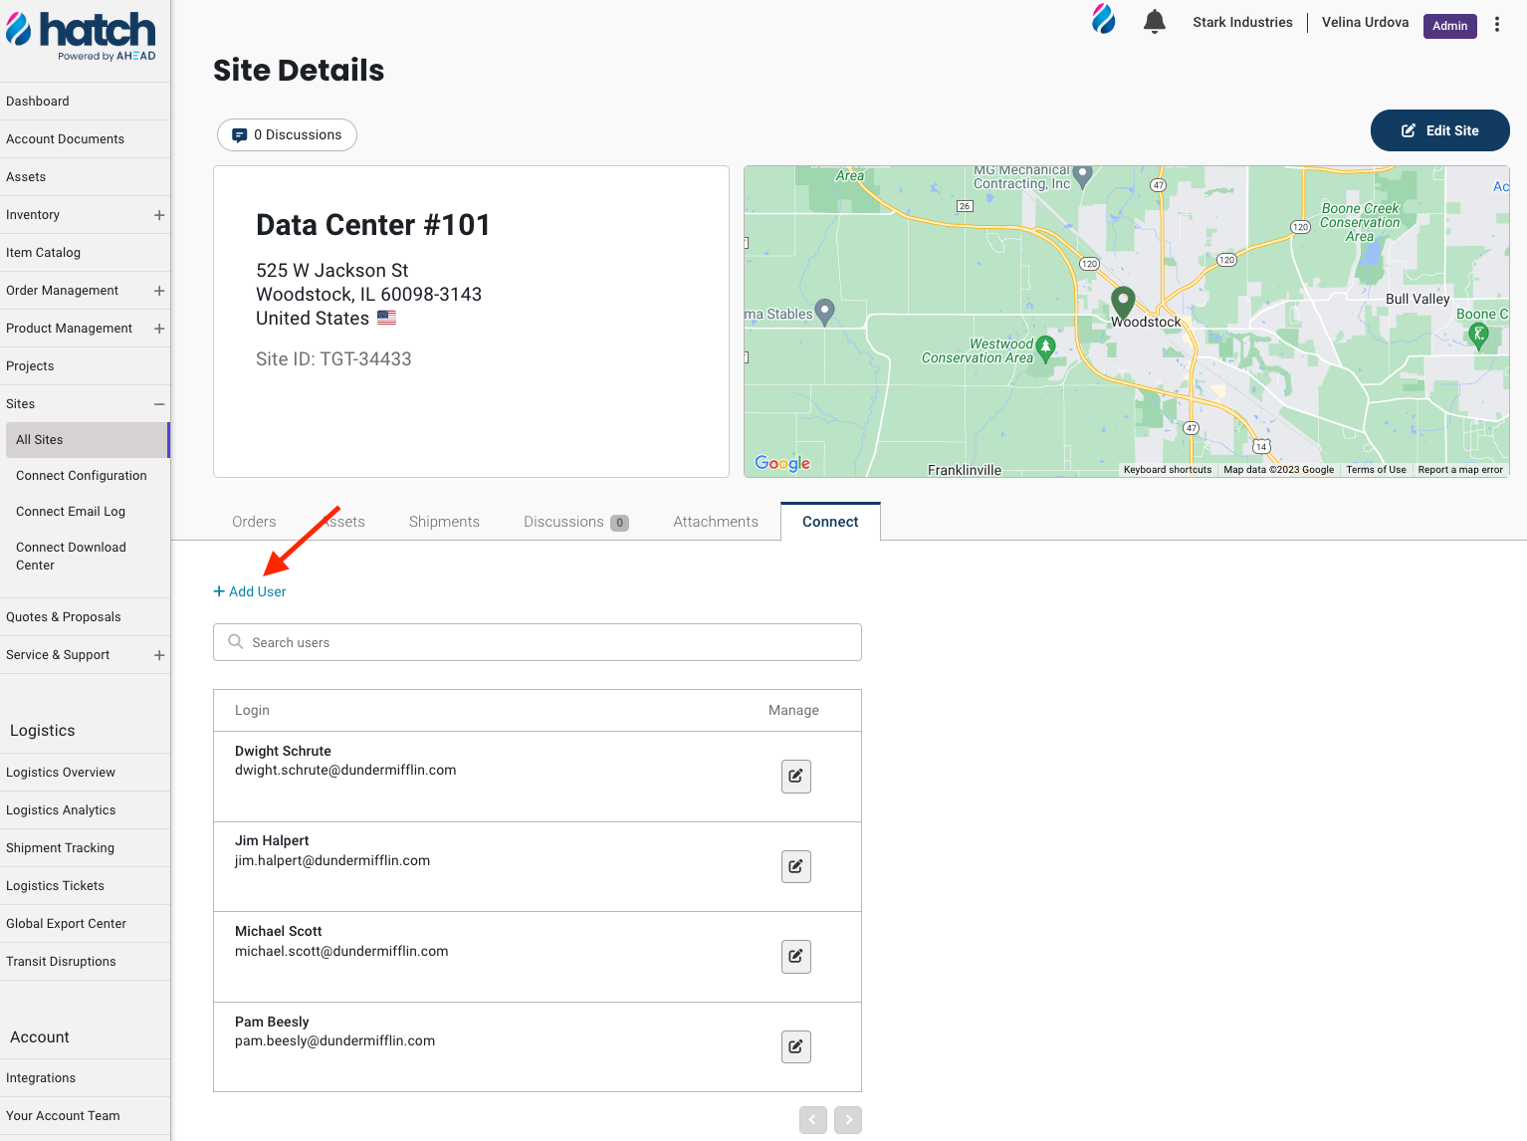Open Terms of Use map link

(1376, 470)
